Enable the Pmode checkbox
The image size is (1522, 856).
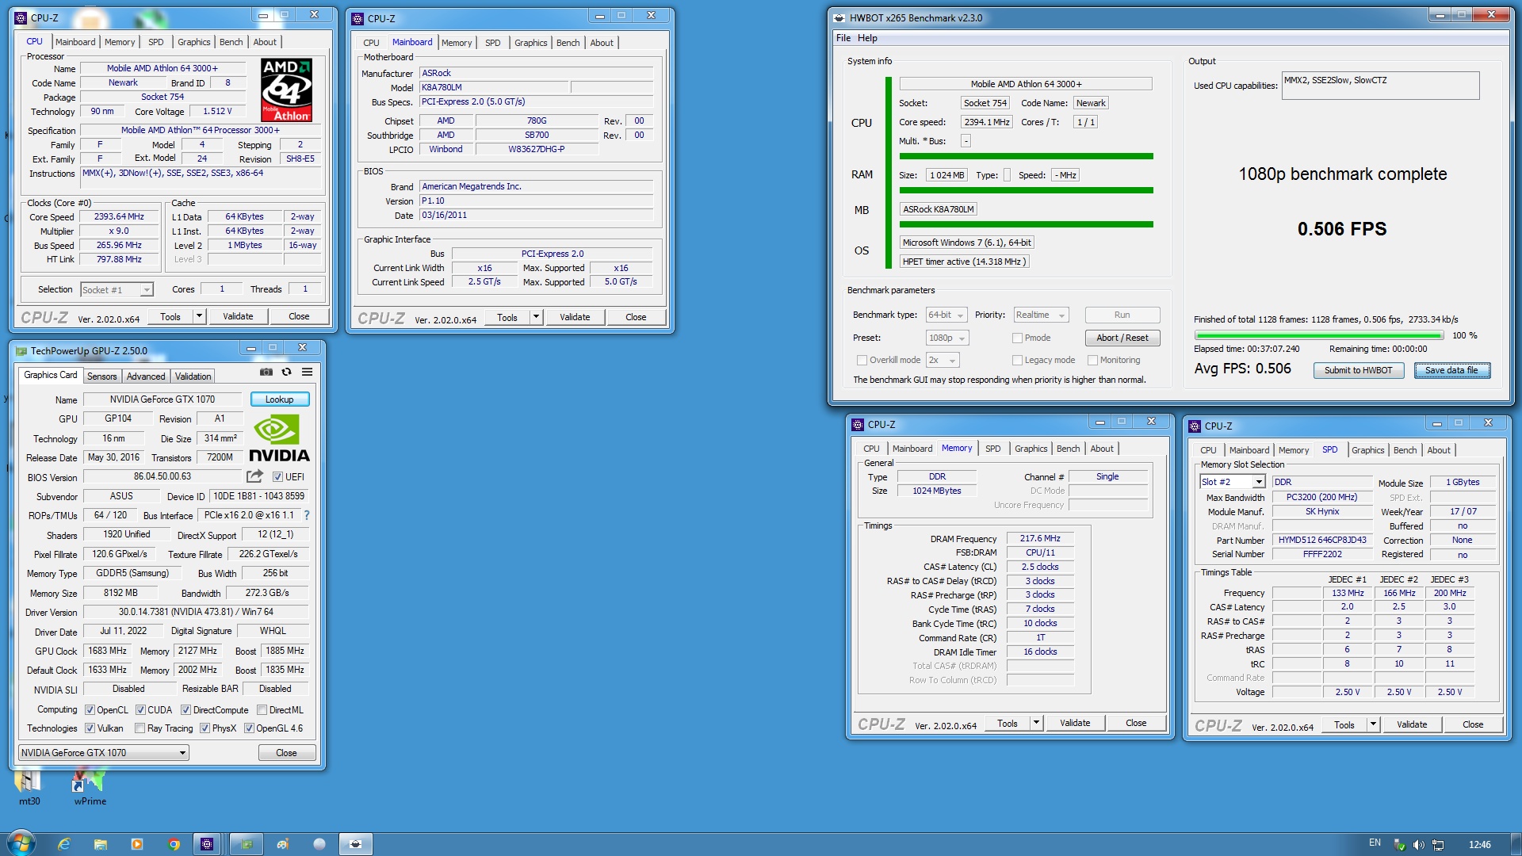click(x=1017, y=338)
